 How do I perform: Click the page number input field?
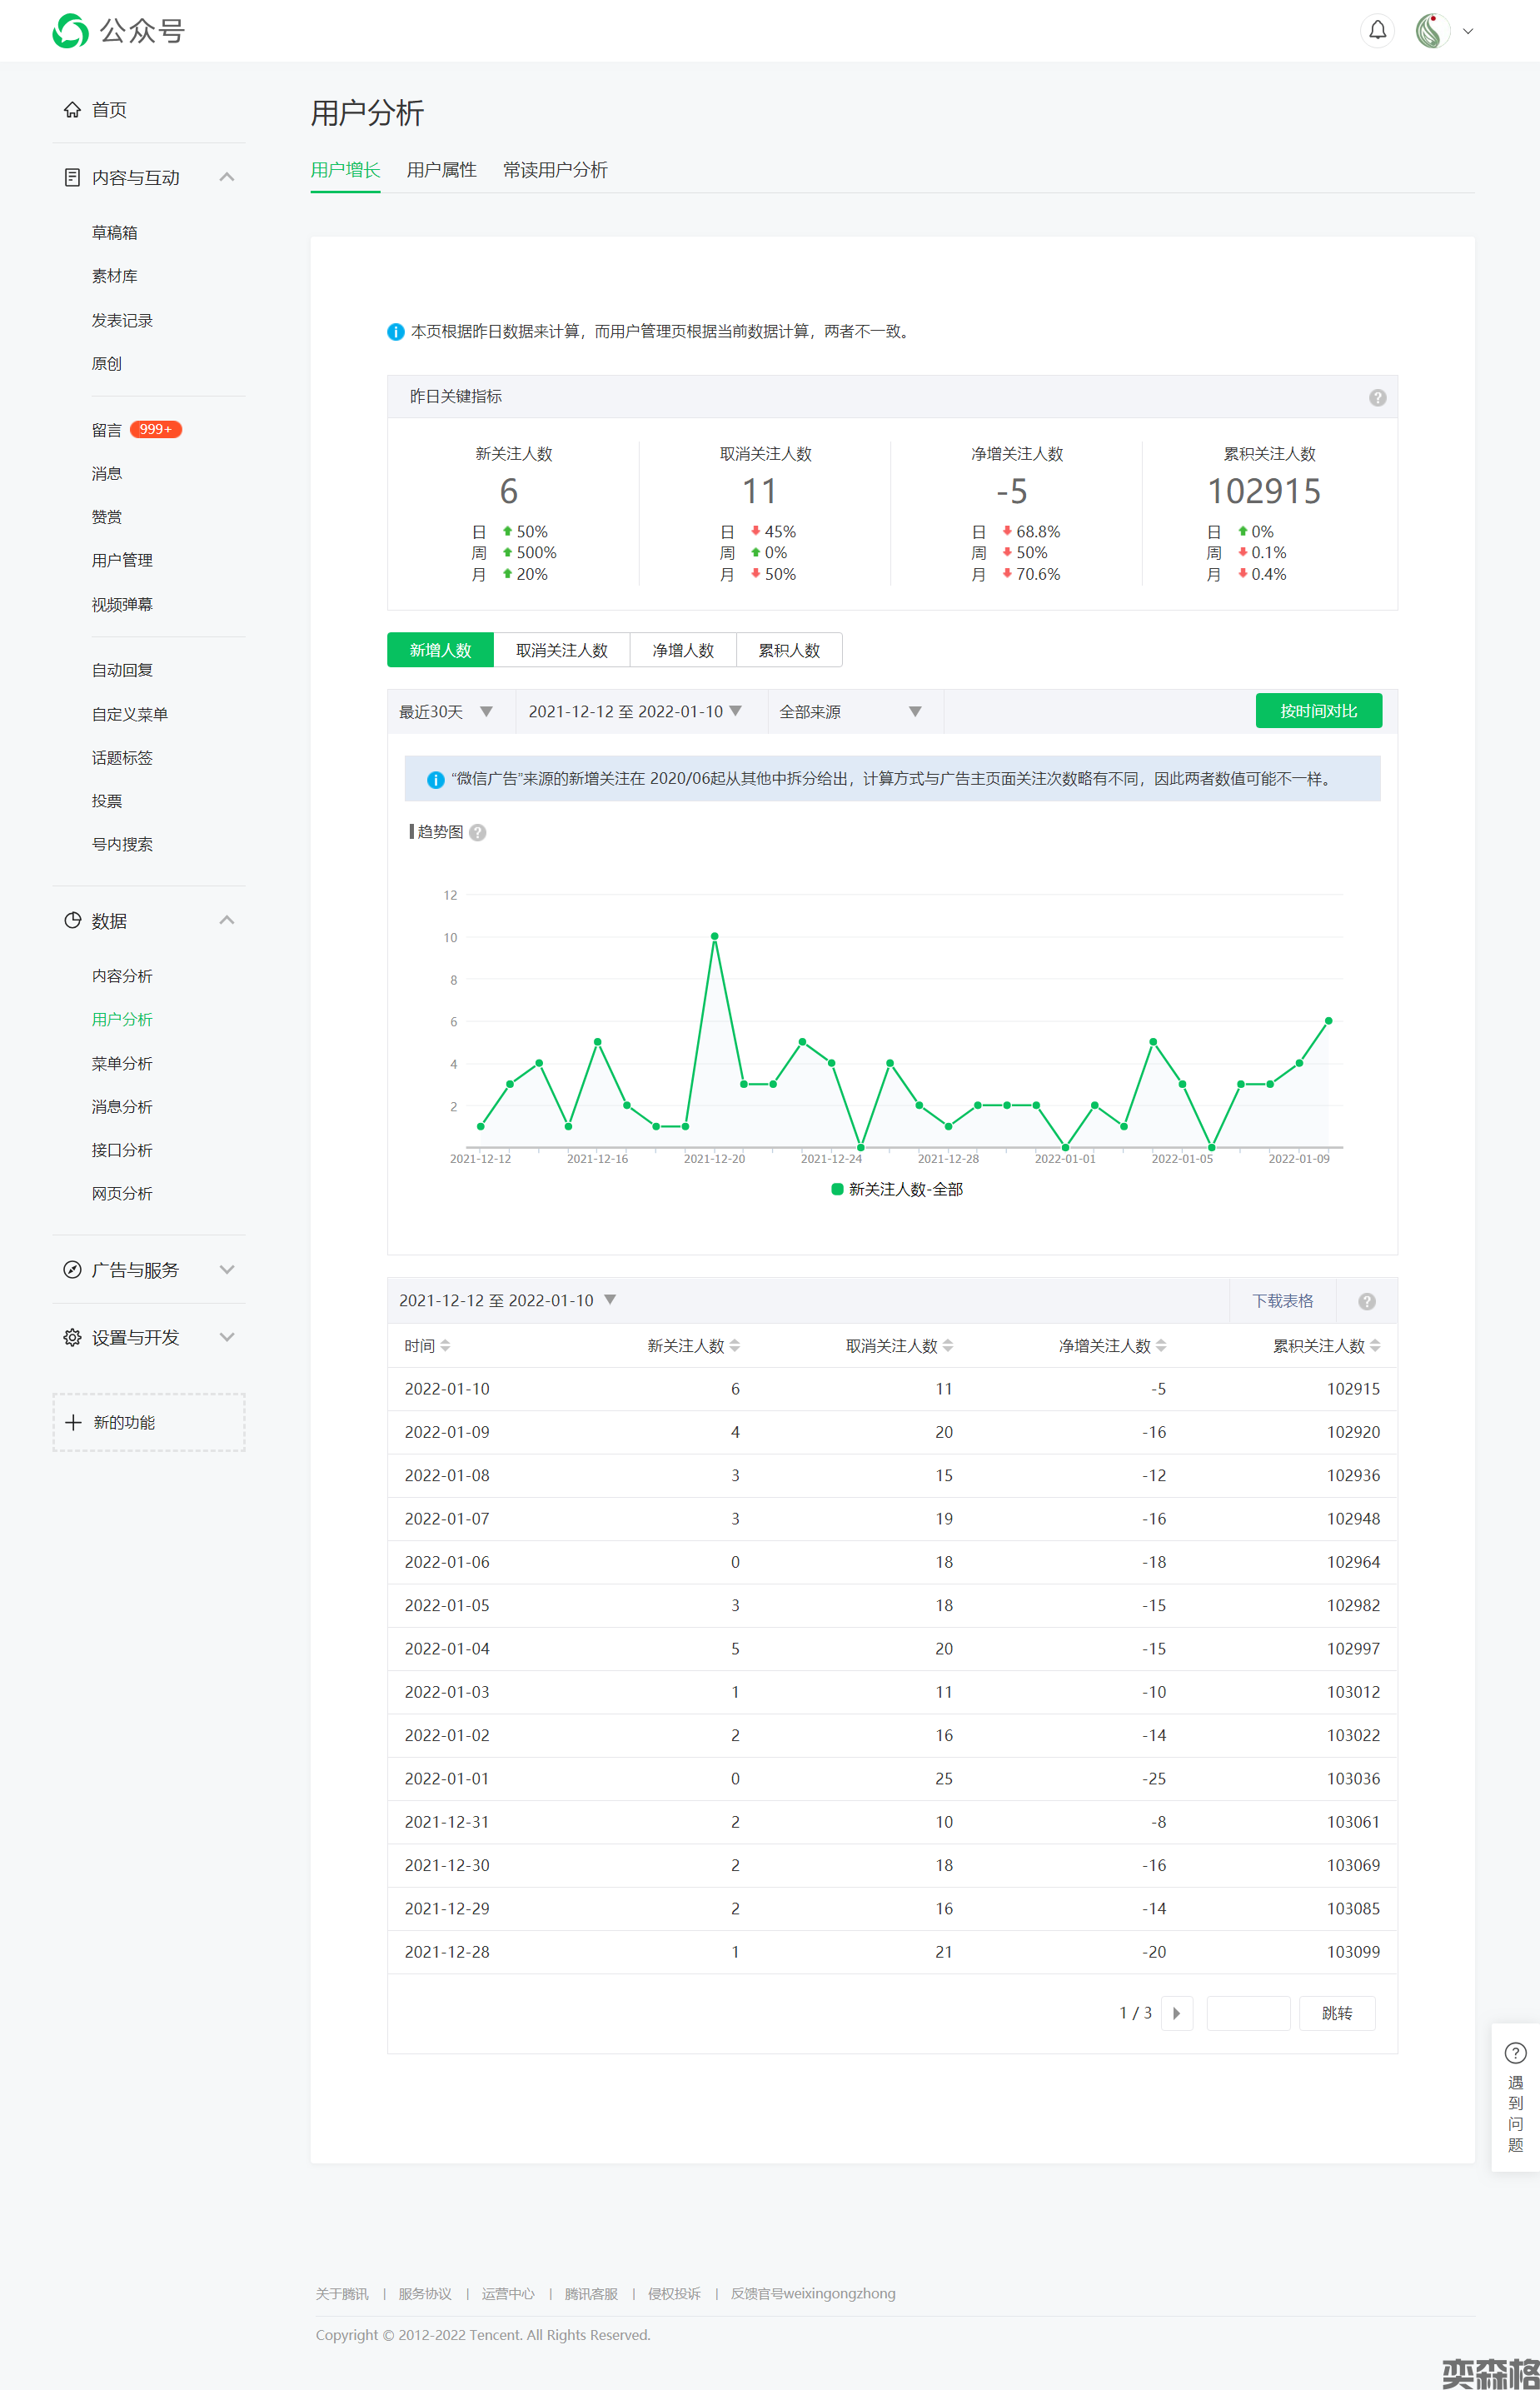(1247, 2013)
